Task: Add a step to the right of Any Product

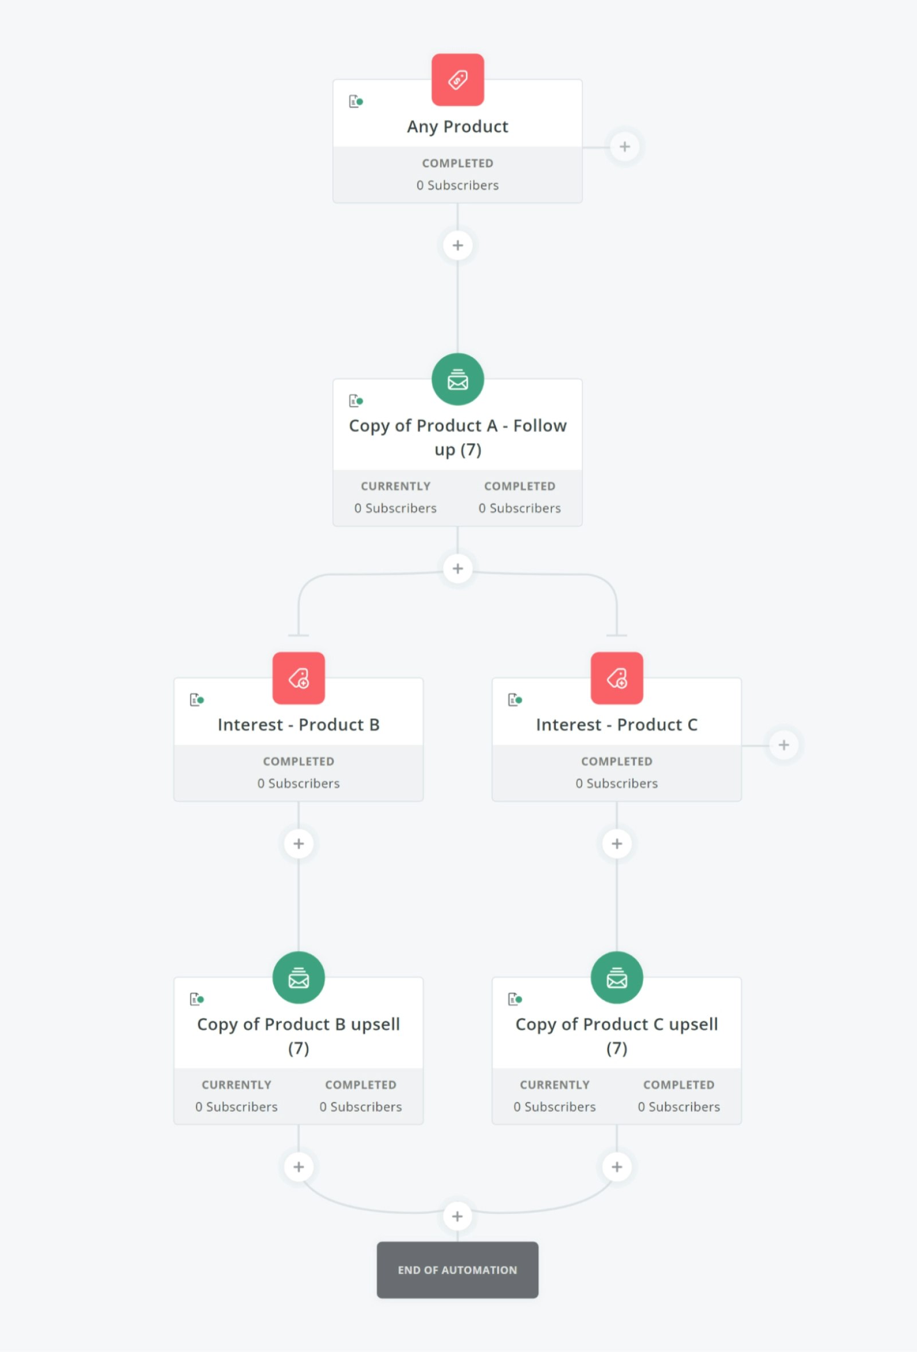Action: [624, 147]
